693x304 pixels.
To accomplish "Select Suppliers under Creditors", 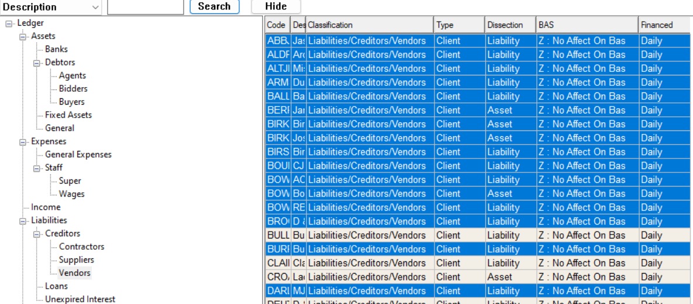I will point(77,260).
